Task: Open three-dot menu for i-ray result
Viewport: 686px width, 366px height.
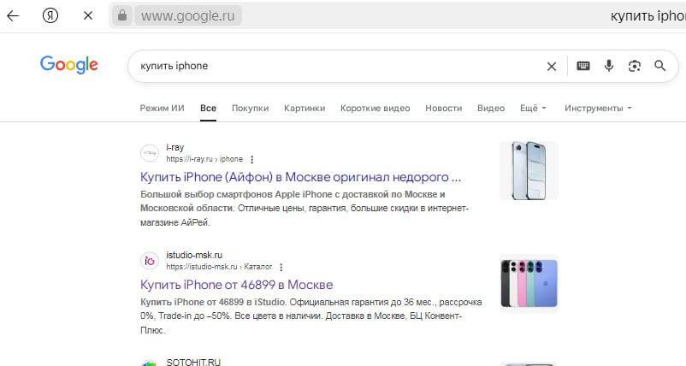Action: (x=252, y=159)
